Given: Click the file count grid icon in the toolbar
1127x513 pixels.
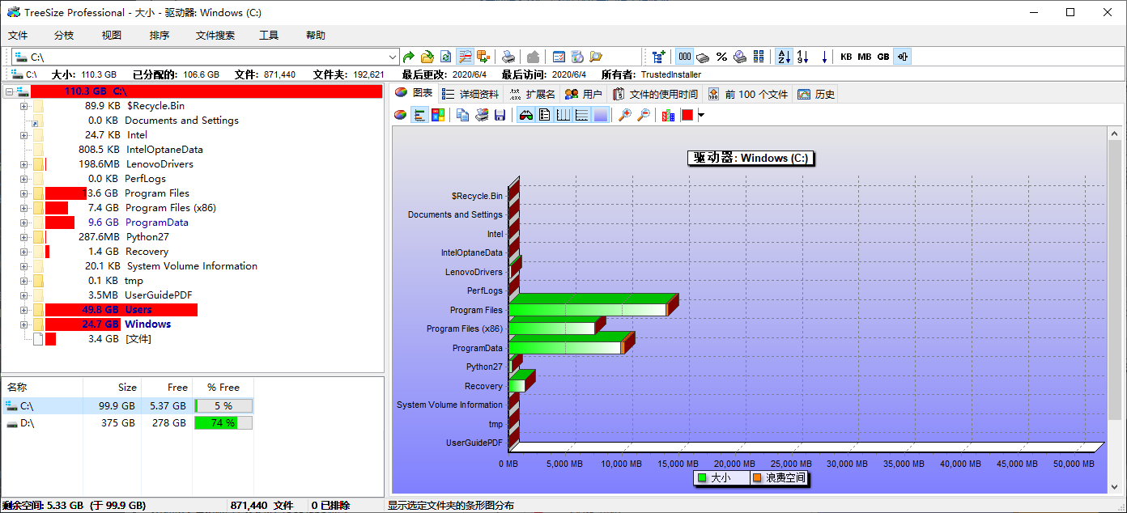Looking at the screenshot, I should pyautogui.click(x=759, y=57).
